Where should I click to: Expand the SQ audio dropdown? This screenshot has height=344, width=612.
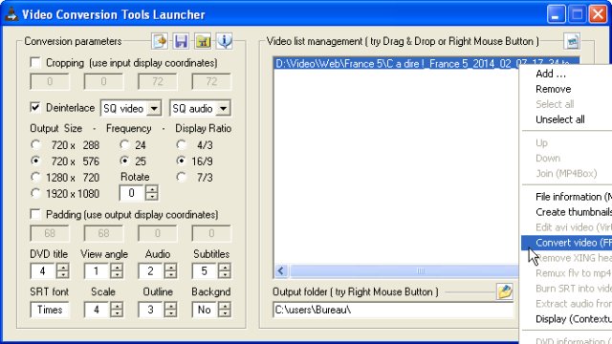click(x=223, y=108)
